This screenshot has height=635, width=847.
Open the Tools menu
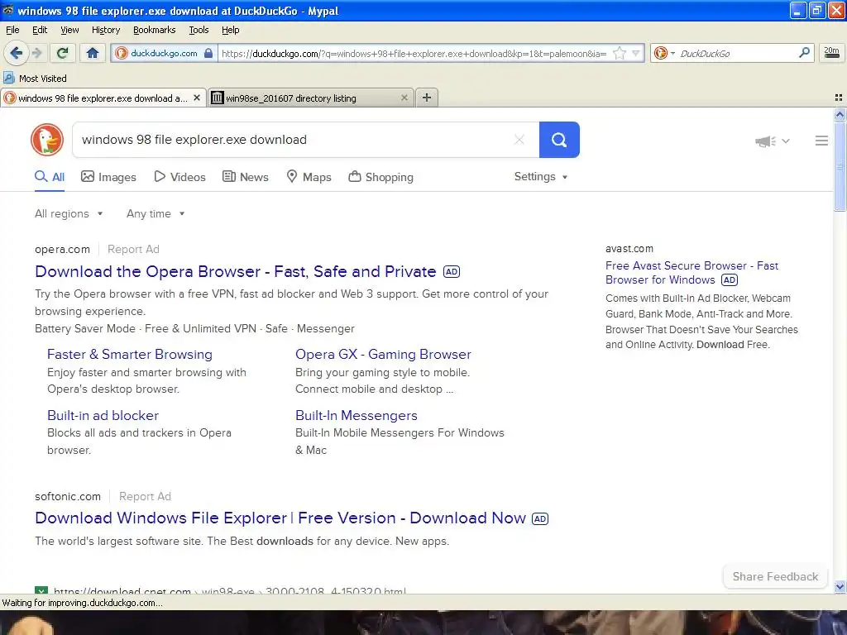click(199, 30)
